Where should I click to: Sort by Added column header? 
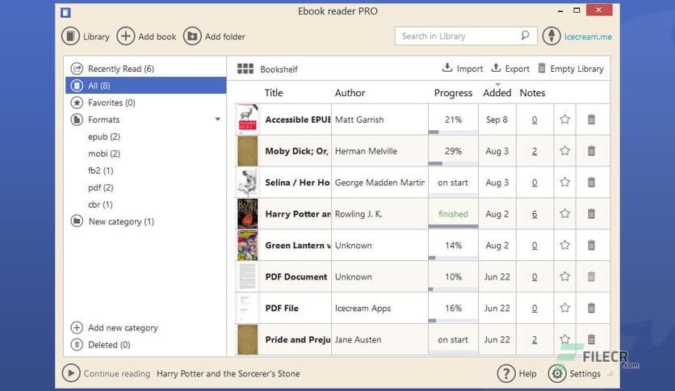(497, 93)
